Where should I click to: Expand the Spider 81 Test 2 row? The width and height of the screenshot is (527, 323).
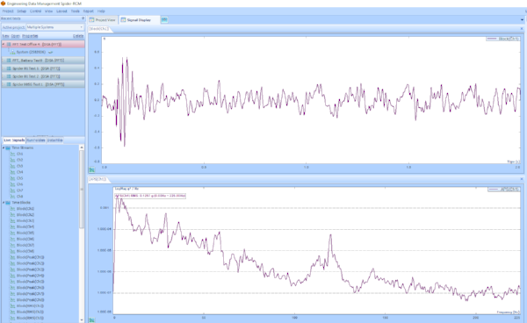click(4, 76)
